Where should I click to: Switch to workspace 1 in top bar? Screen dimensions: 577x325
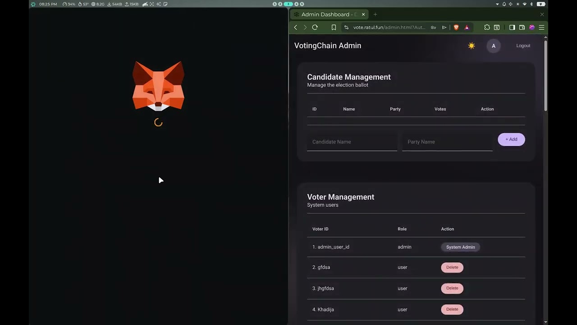(x=275, y=4)
